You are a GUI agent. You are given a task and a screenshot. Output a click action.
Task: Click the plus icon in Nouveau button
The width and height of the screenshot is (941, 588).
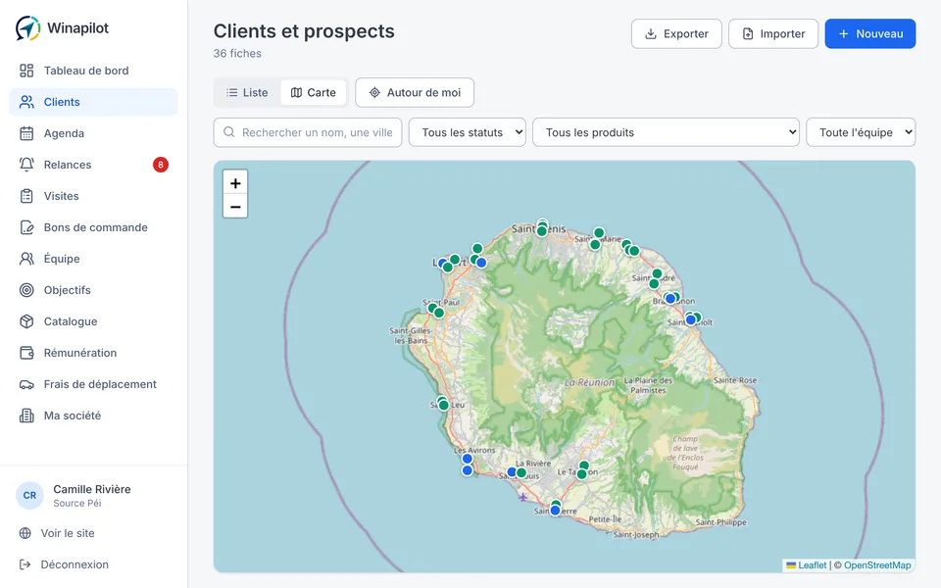pos(843,33)
